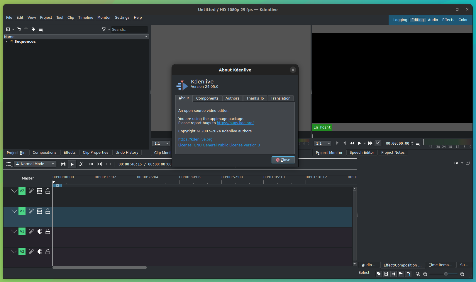The height and width of the screenshot is (282, 476).
Task: Mute the A1 audio track speaker icon
Action: [40, 231]
